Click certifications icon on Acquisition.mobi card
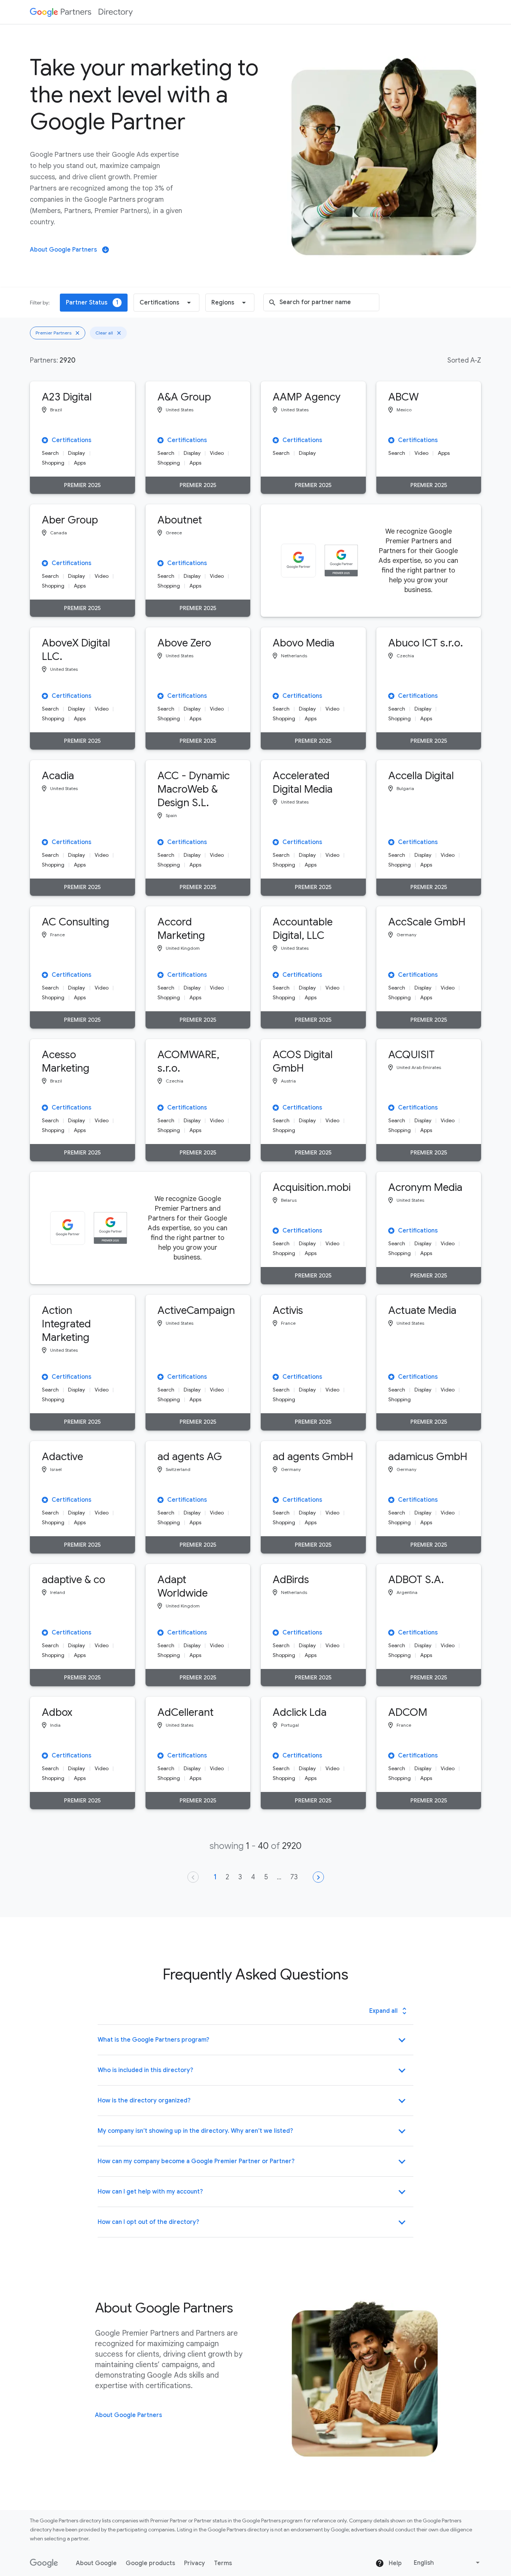 (x=275, y=1231)
